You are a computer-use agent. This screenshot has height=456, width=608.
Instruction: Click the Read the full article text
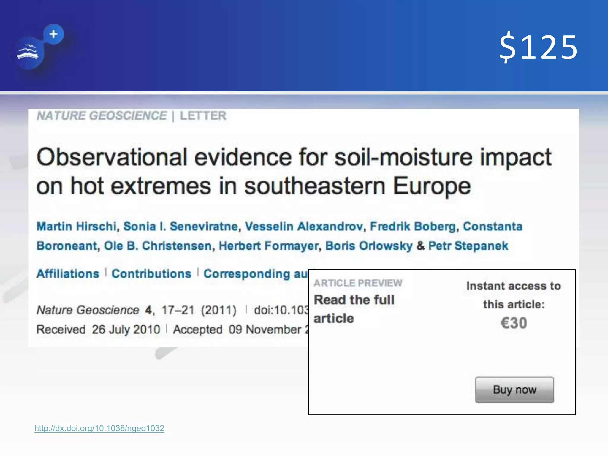pos(354,309)
